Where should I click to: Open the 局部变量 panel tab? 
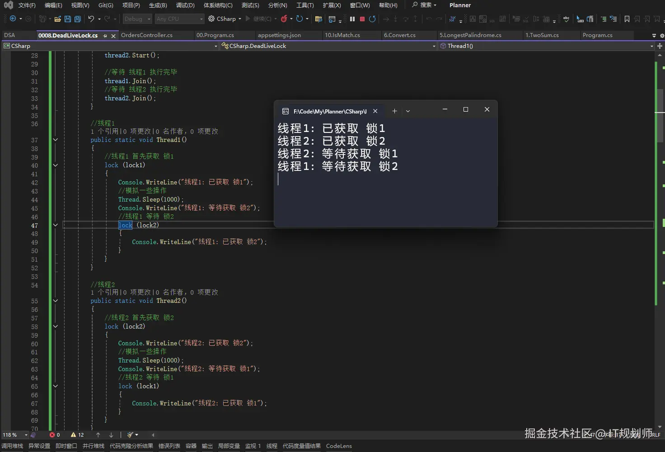click(x=229, y=446)
